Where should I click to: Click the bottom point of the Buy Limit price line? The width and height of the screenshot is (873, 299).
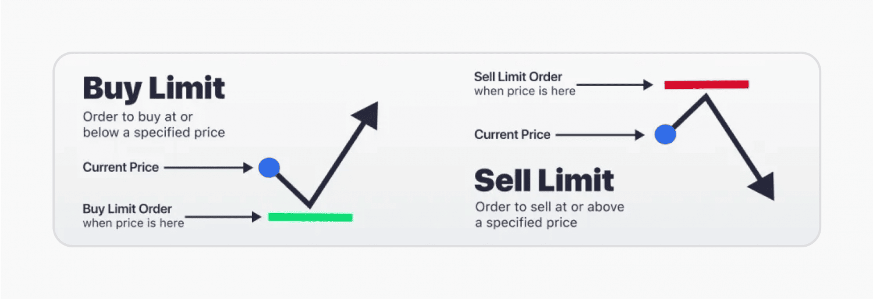tap(309, 205)
